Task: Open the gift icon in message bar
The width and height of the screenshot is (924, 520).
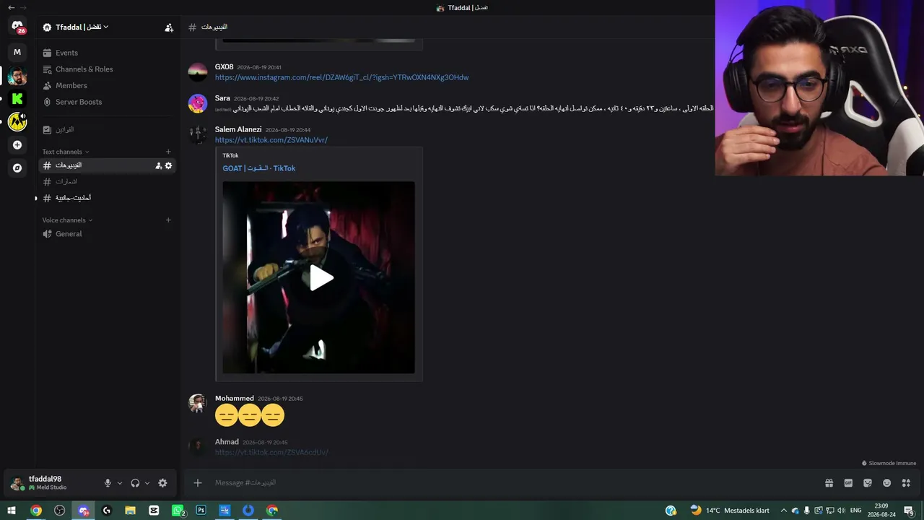Action: tap(829, 483)
